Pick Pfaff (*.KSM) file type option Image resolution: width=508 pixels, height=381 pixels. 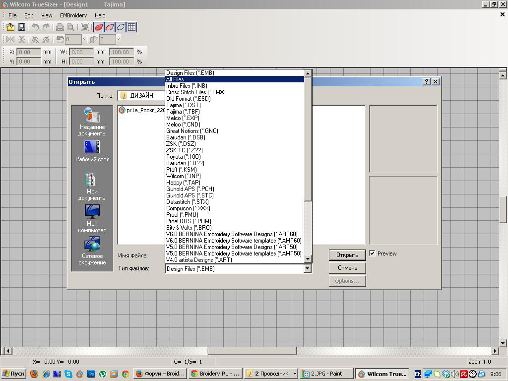182,170
